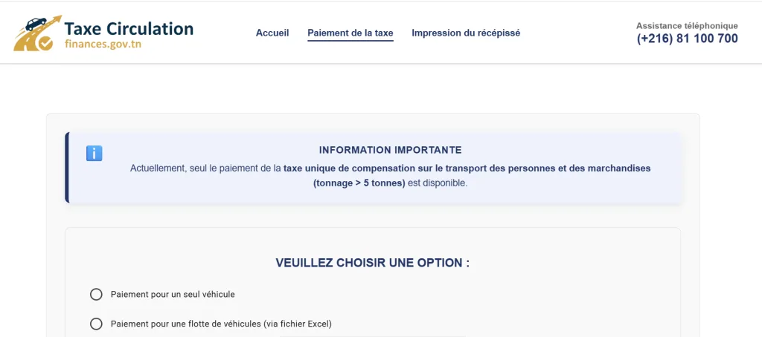This screenshot has width=762, height=337.
Task: Open the Paiement de la taxe tab
Action: click(350, 33)
